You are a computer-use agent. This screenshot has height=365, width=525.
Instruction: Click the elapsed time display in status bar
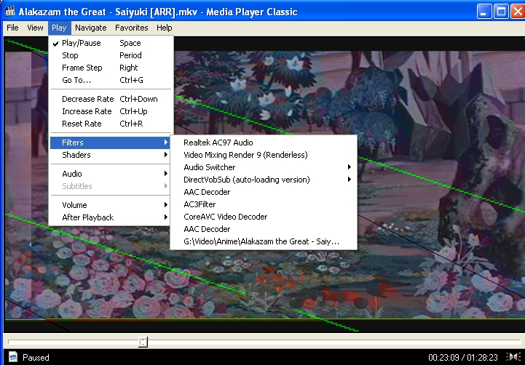pos(442,357)
